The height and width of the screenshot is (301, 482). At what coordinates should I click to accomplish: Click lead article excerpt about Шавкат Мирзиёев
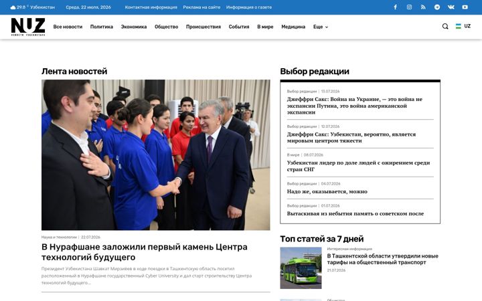point(147,276)
